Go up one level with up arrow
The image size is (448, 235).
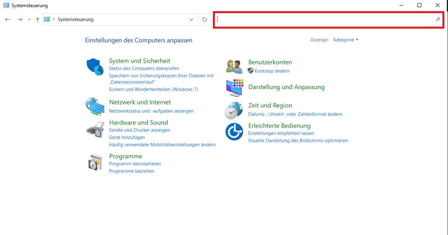tap(37, 19)
